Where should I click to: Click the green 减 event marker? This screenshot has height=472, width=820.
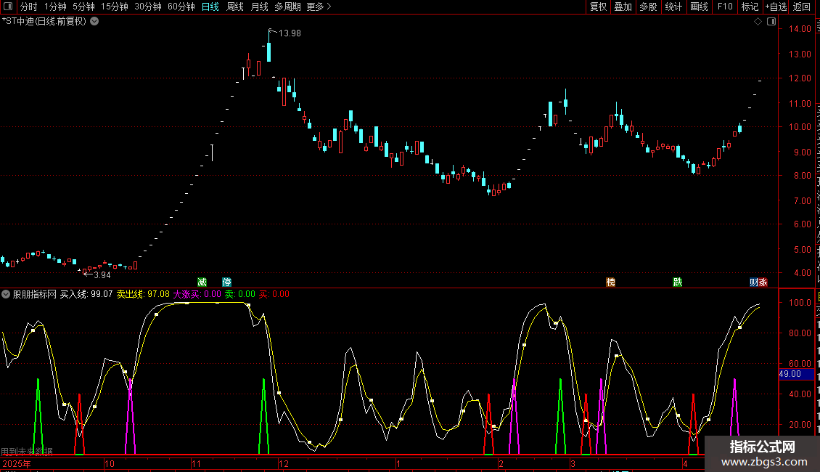202,282
